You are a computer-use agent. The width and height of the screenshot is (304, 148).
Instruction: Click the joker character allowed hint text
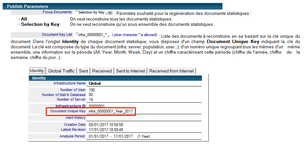pos(135,35)
